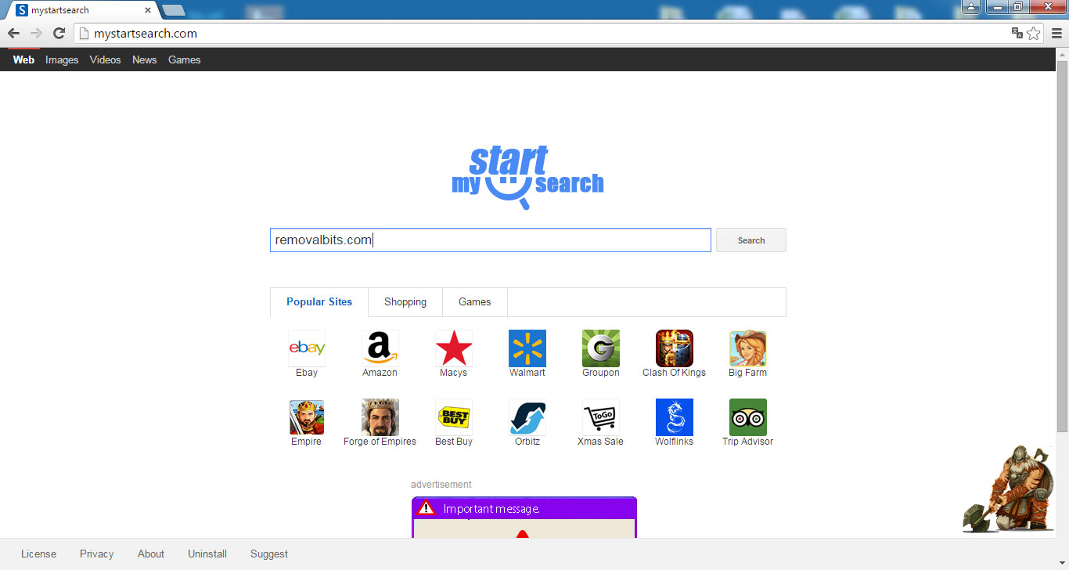
Task: Click the warning triangle in the advertisement
Action: 426,508
